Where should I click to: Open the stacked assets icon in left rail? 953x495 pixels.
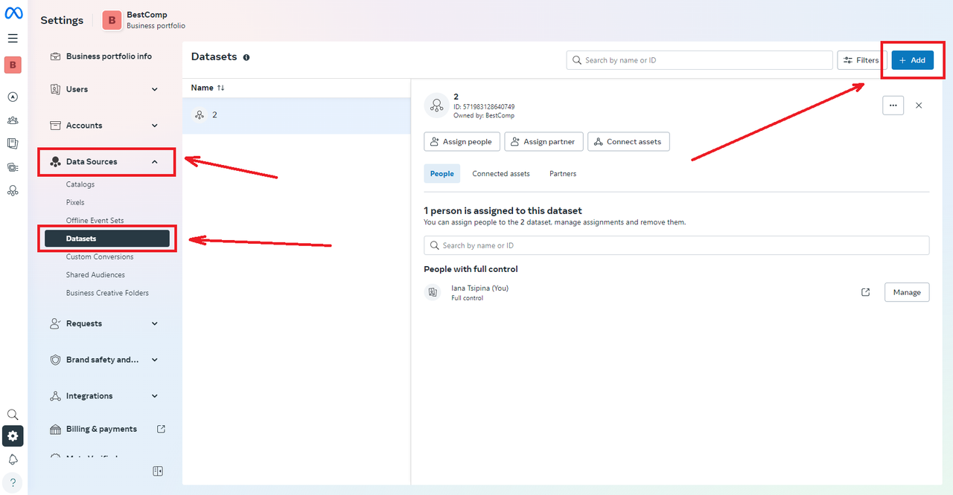[x=13, y=167]
